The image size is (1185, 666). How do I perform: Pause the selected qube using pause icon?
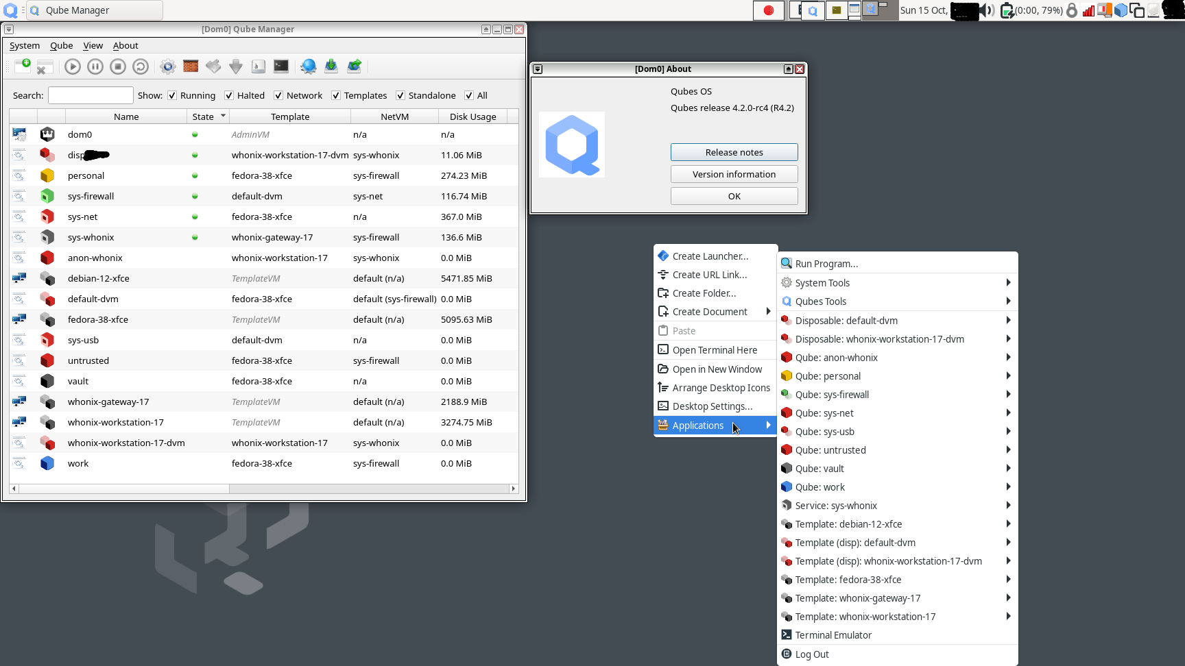(x=95, y=66)
